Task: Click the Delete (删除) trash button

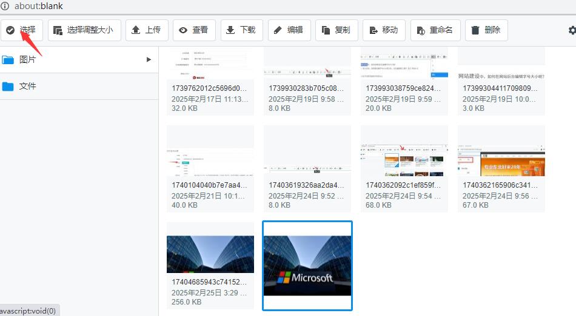Action: [486, 30]
